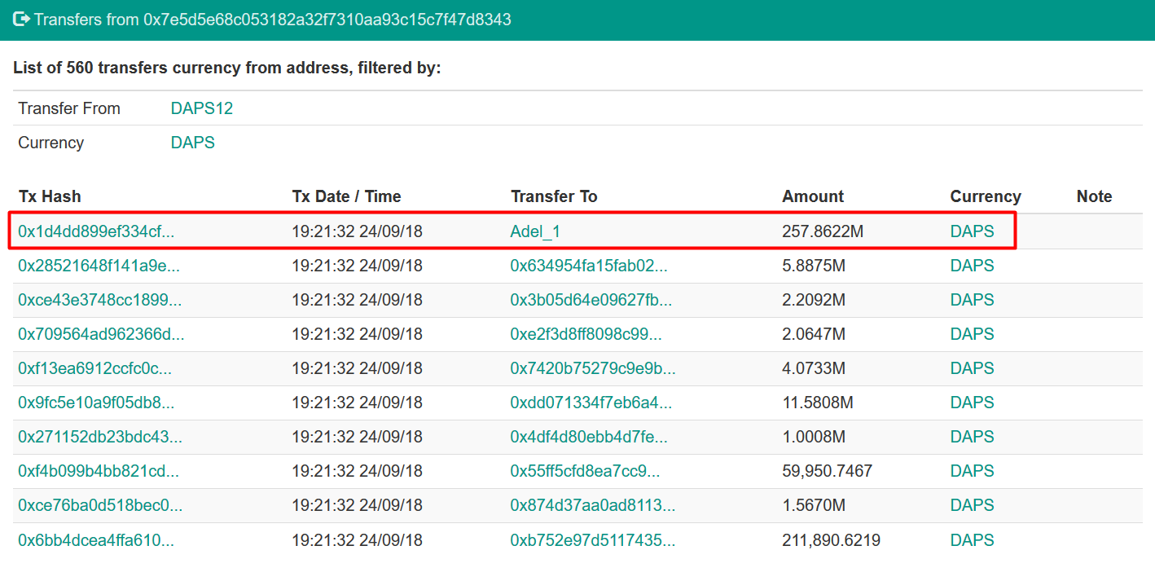Open recipient address 0xb752e97d5117435...

tap(593, 540)
